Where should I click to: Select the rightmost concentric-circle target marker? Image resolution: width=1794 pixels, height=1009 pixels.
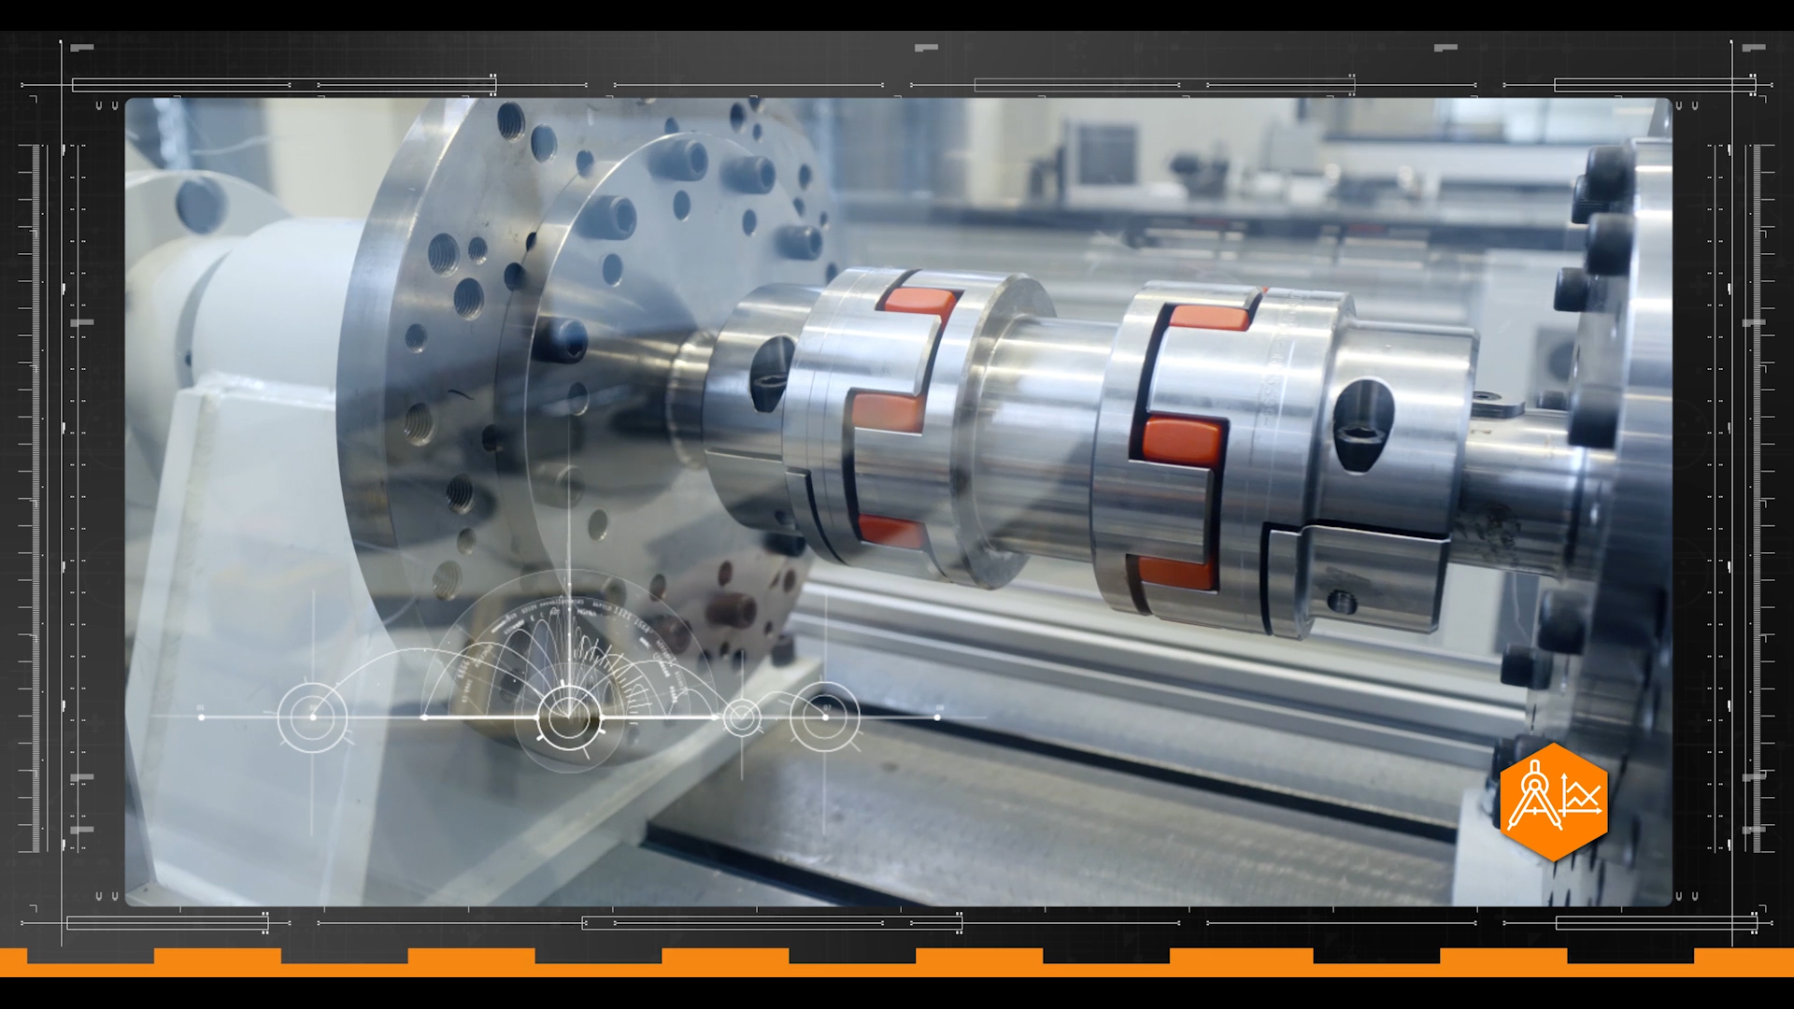[824, 717]
